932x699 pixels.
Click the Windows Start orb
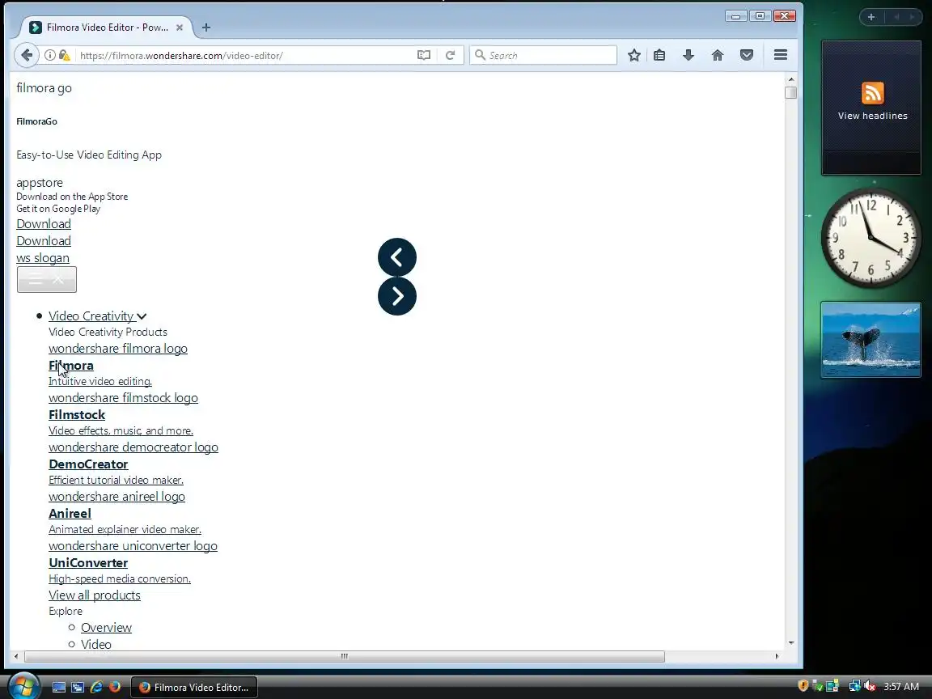[23, 686]
